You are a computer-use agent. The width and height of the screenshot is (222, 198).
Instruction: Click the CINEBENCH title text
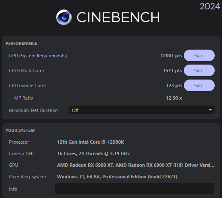(118, 17)
